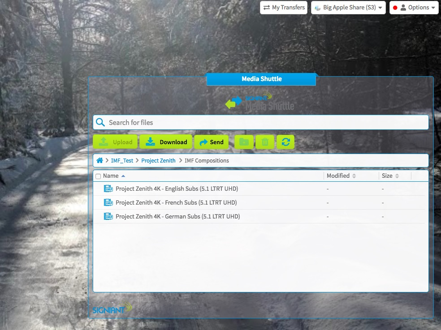Sort files by Size column

coord(390,176)
